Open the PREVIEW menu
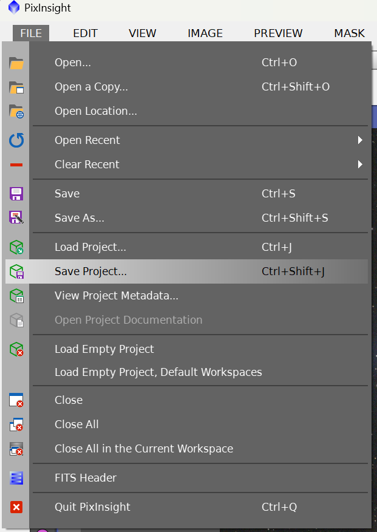377x532 pixels. [278, 33]
